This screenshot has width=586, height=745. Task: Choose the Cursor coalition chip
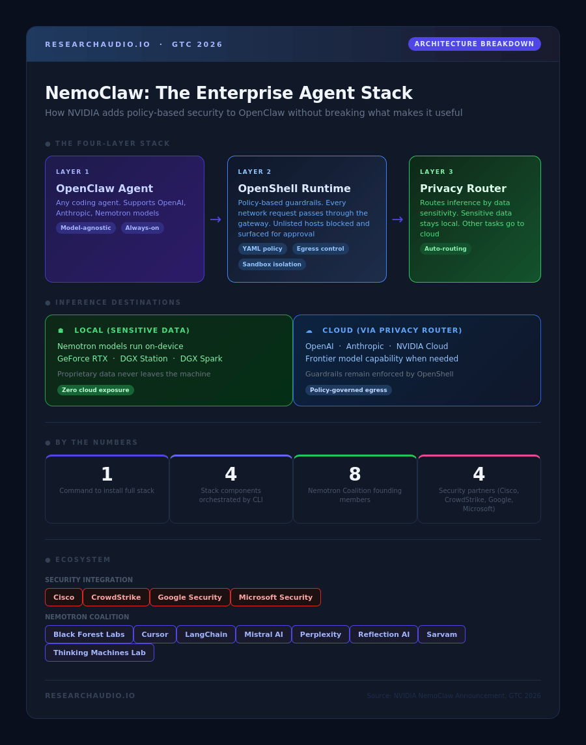click(155, 634)
